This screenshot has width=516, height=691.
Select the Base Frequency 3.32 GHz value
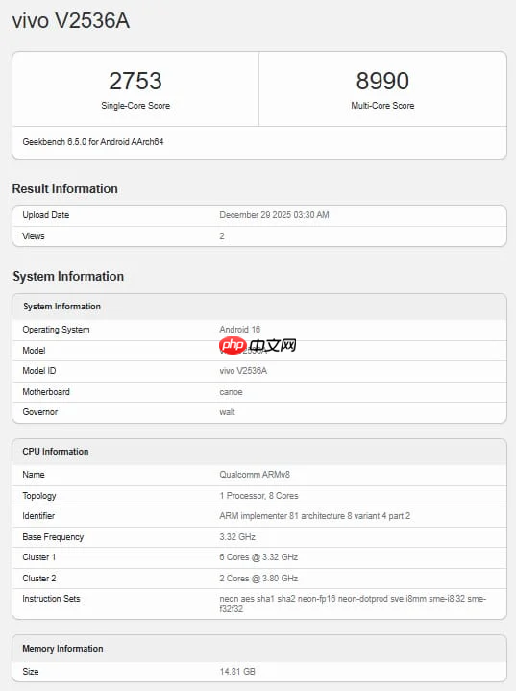click(x=237, y=537)
